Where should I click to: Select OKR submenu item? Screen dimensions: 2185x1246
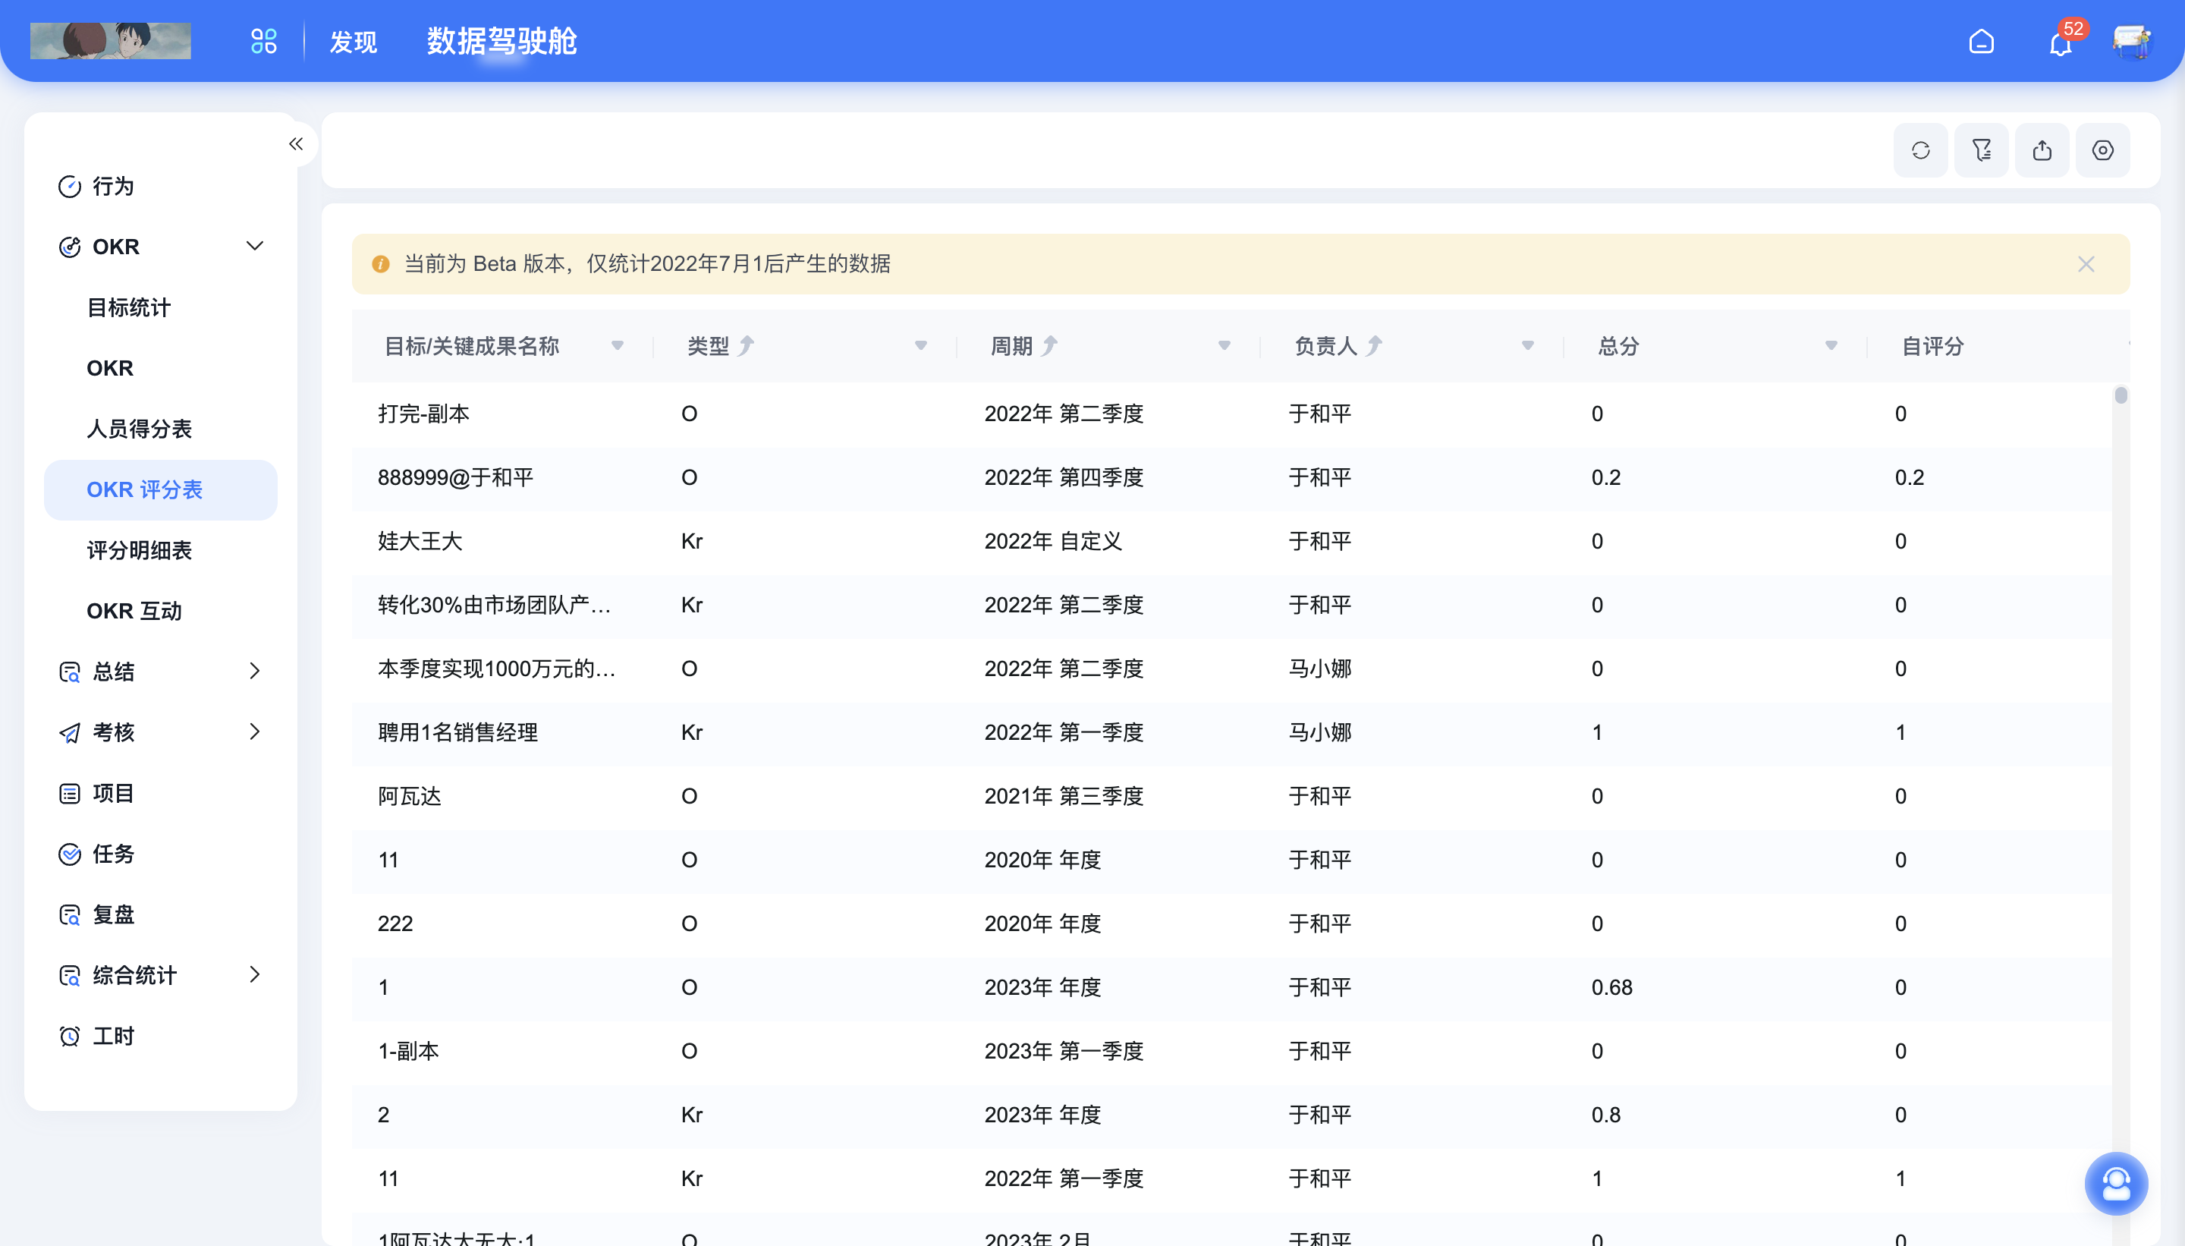[161, 368]
